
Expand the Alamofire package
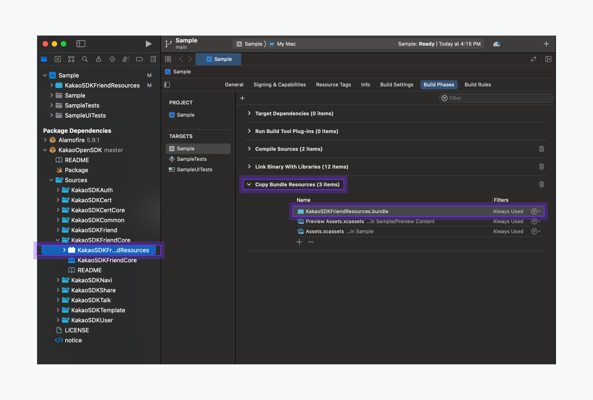tap(45, 140)
